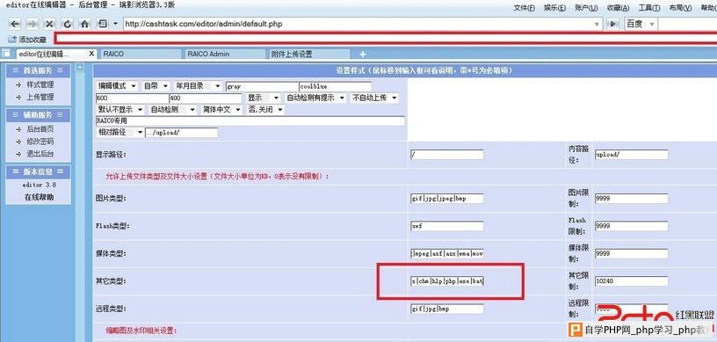Open the 不自动上传 dropdown
This screenshot has width=717, height=342.
click(374, 98)
